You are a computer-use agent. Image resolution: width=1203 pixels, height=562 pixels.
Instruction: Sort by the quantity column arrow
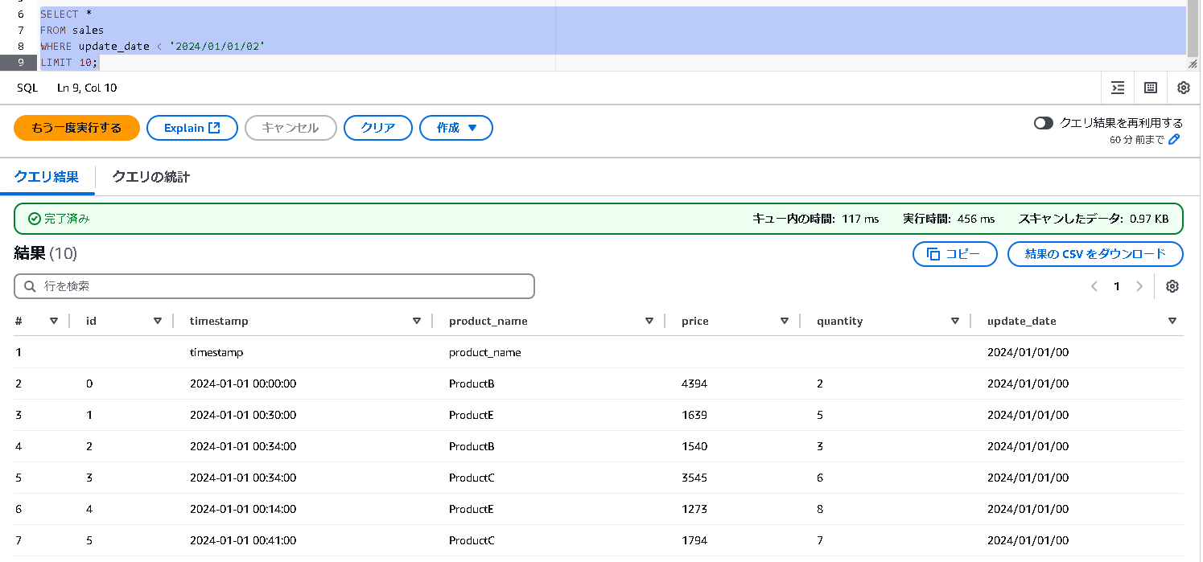(955, 321)
